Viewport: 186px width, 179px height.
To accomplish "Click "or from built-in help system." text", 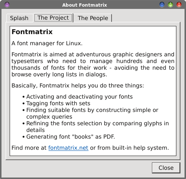I will click(x=129, y=148).
